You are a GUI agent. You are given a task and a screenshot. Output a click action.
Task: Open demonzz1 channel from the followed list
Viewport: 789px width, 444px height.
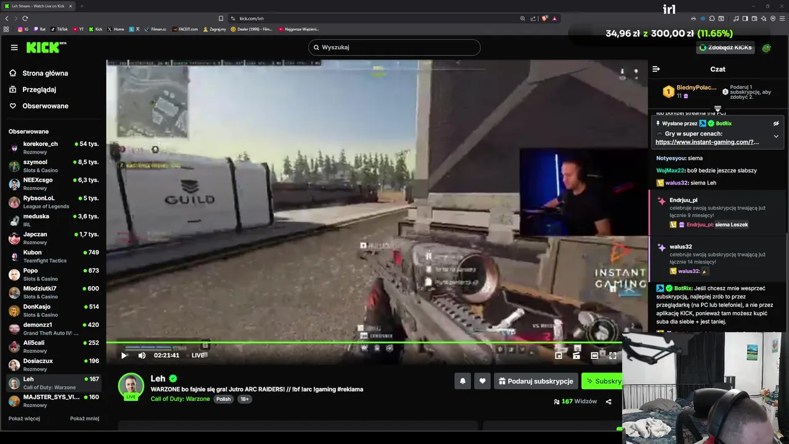click(53, 328)
